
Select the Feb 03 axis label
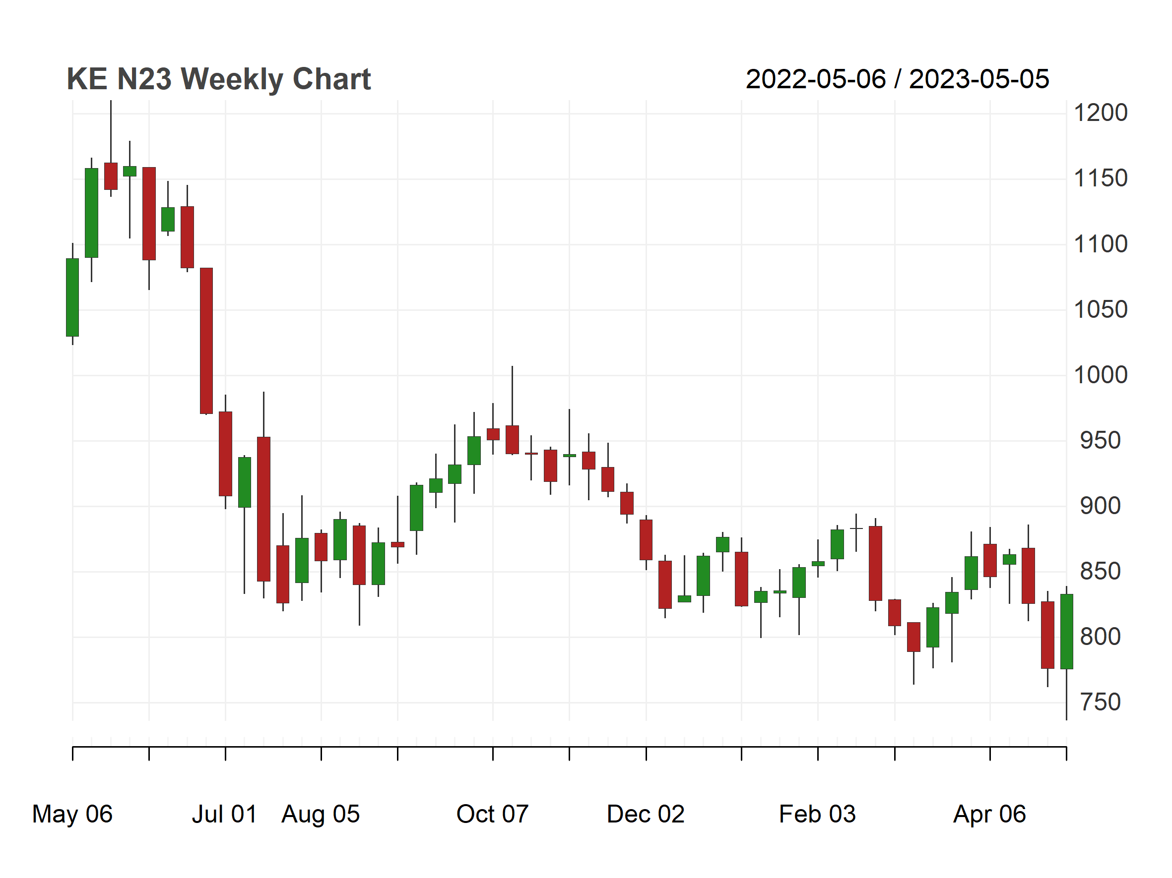click(817, 814)
